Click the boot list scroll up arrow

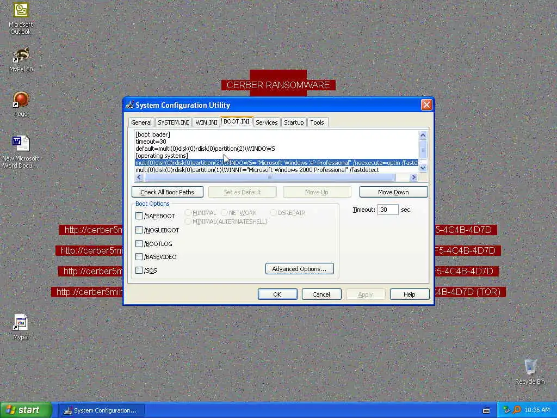pyautogui.click(x=423, y=135)
